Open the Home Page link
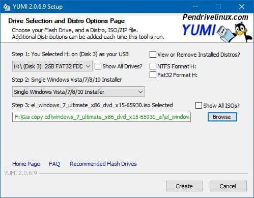Screen dimensions: 254x198 tap(26, 164)
